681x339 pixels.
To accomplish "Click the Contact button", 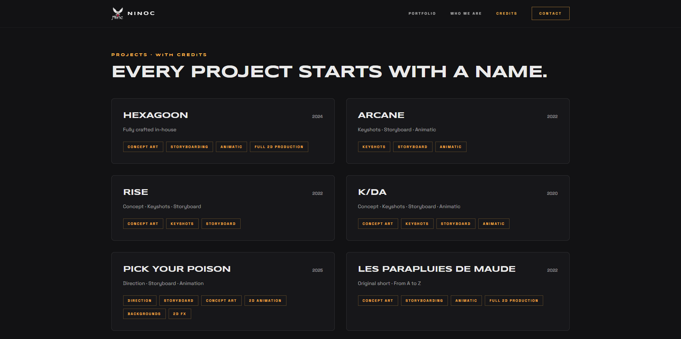I will pos(550,14).
